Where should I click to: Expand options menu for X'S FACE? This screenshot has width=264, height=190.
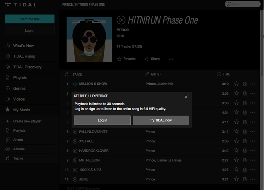[253, 141]
